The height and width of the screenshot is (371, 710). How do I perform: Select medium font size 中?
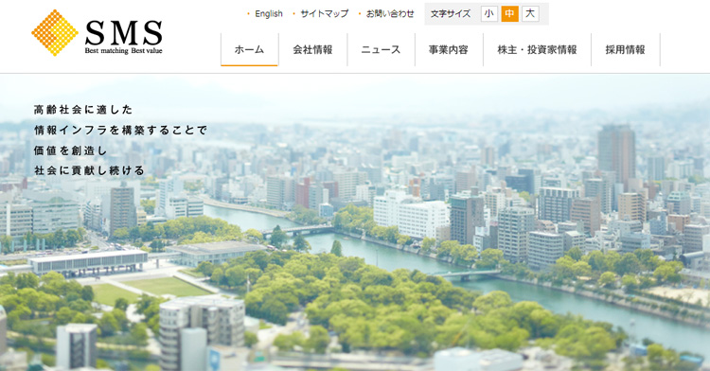pos(509,14)
